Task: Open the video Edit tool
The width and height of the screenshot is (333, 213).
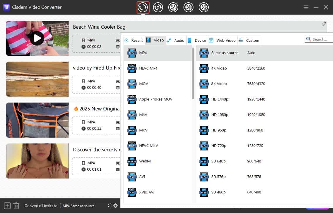Action: [188, 7]
